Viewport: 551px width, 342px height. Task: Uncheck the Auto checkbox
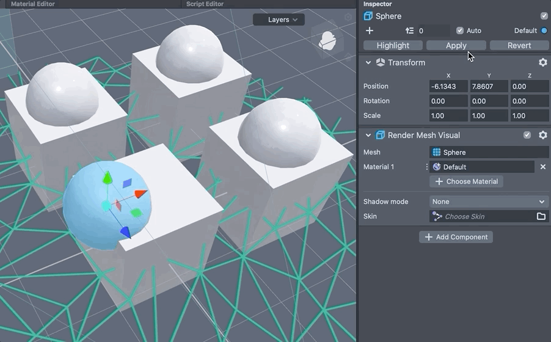tap(460, 31)
